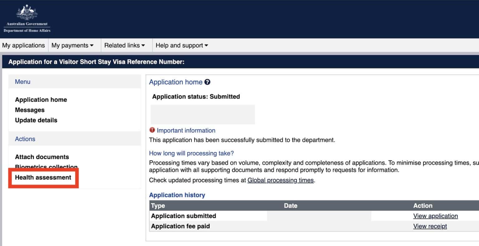Click the Application history heading
This screenshot has height=246, width=479.
click(177, 195)
